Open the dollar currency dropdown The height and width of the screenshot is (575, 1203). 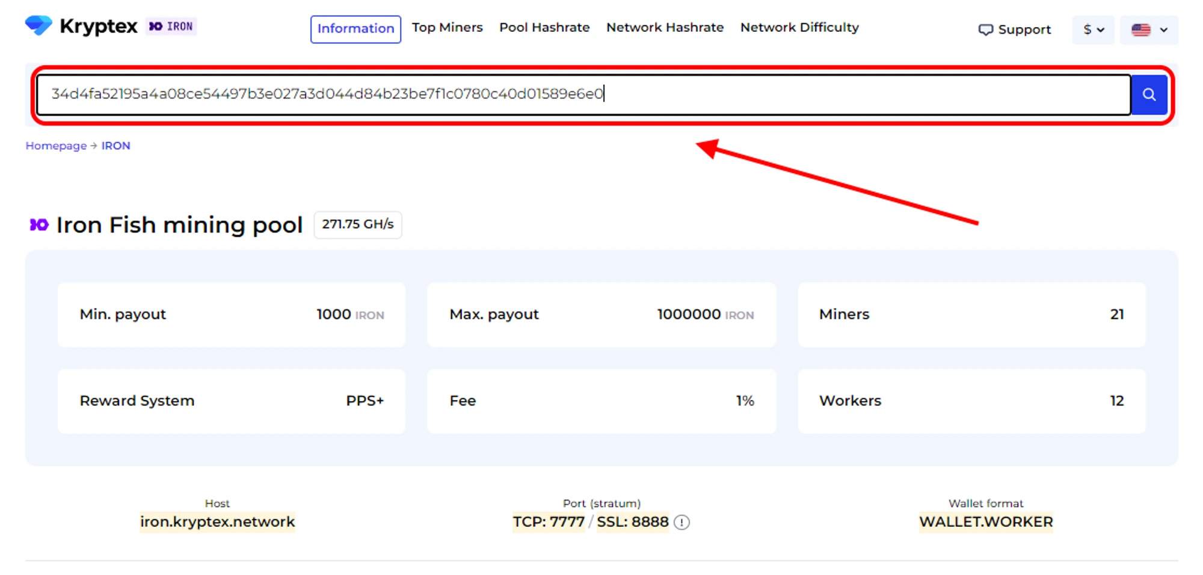(1093, 29)
